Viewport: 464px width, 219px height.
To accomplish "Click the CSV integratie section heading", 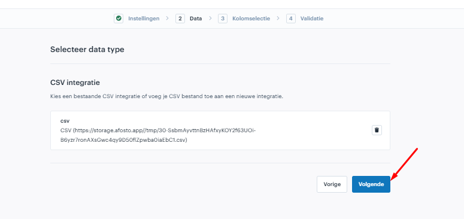I will pos(75,83).
